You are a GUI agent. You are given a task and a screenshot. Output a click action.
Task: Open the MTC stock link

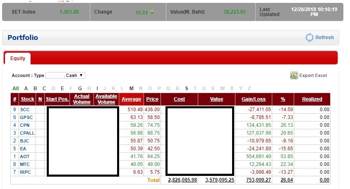(x=24, y=164)
